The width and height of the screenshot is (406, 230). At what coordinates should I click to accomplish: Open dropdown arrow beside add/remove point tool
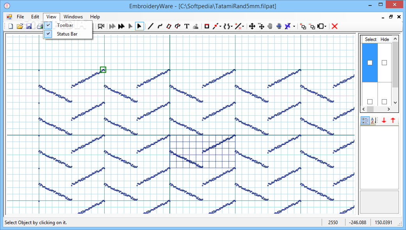point(243,26)
